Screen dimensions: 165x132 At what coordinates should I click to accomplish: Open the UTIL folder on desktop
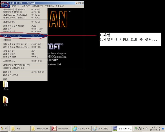6,101
